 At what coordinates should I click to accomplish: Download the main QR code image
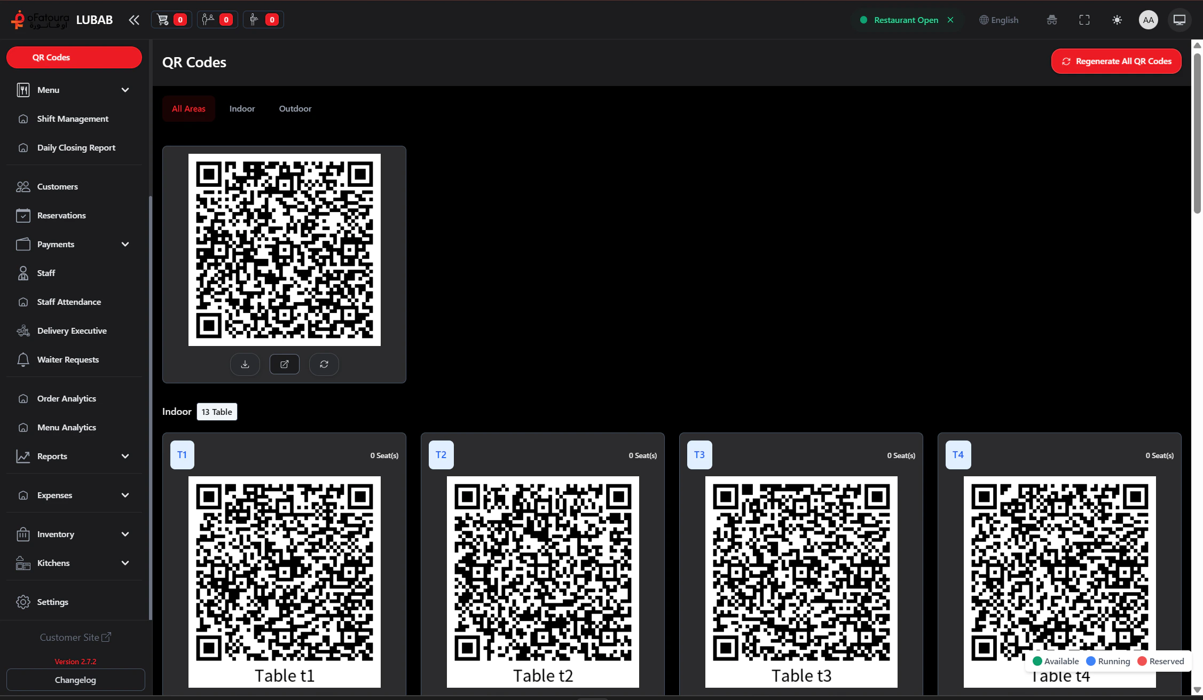(x=245, y=364)
